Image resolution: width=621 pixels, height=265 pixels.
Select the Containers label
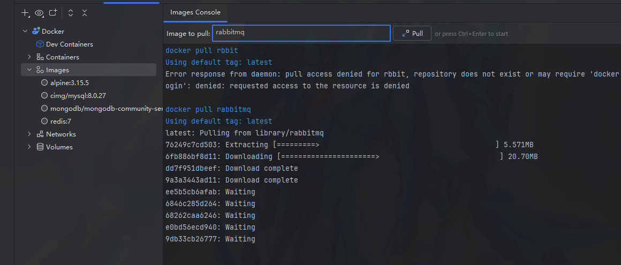pos(63,57)
